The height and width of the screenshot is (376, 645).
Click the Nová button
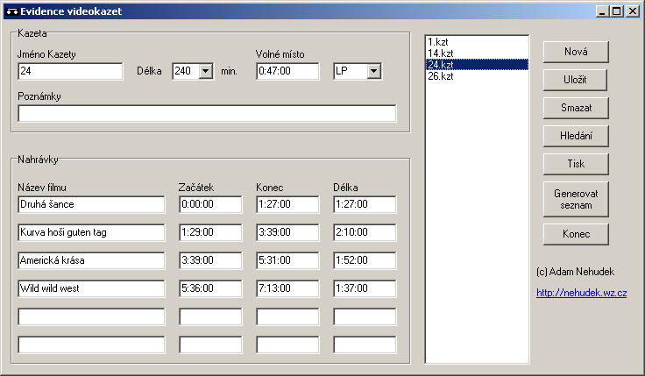pyautogui.click(x=576, y=52)
